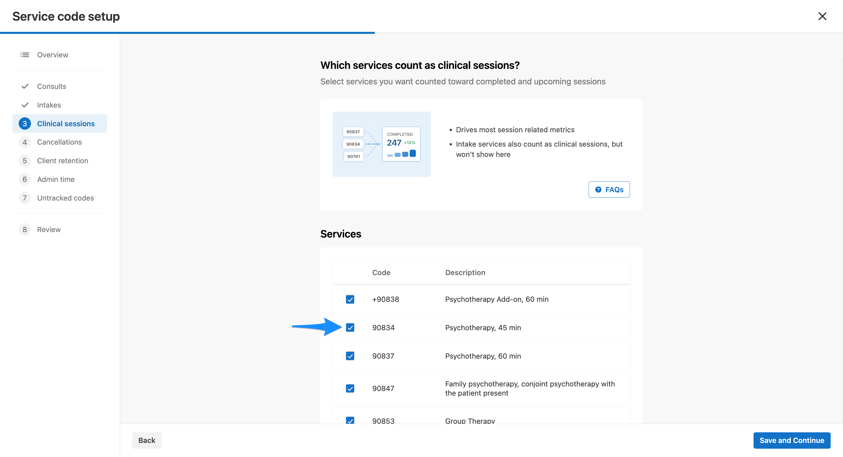
Task: Go to the Consults step
Action: point(60,86)
